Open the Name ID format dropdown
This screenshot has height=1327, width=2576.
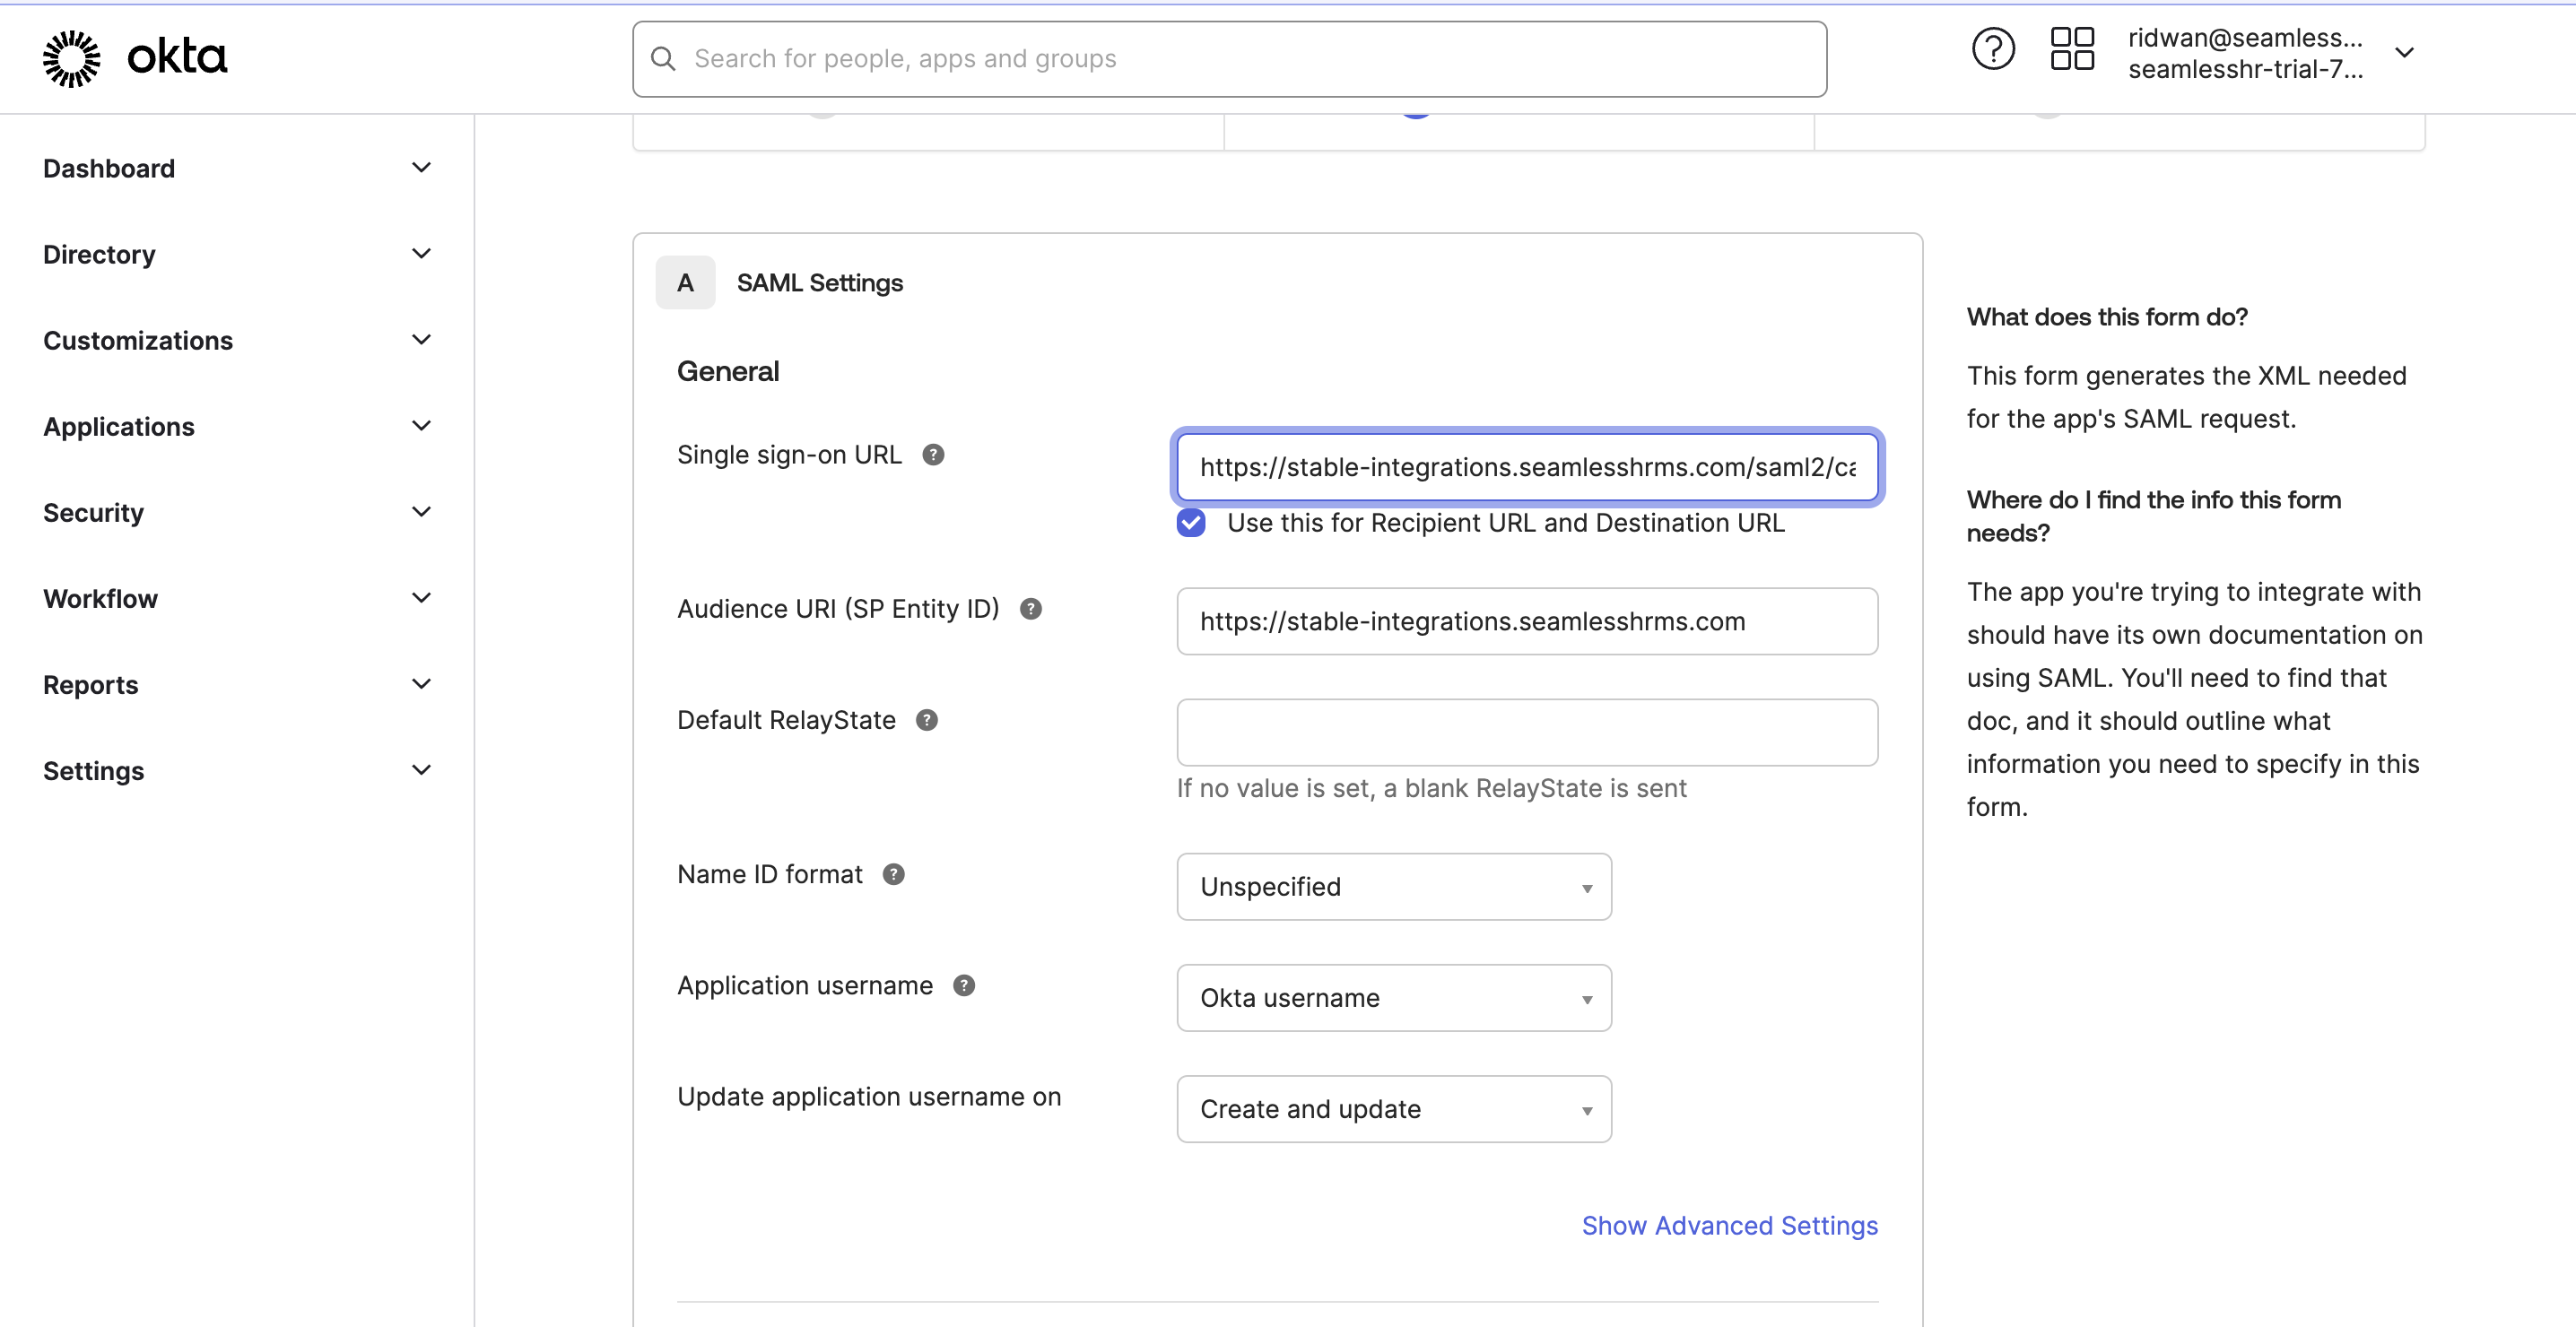(x=1393, y=887)
